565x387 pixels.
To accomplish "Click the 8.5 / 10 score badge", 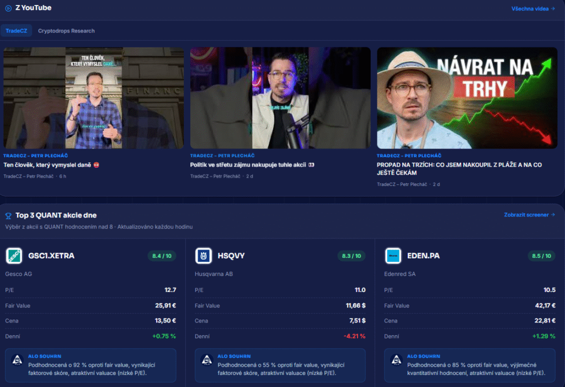I will point(541,256).
